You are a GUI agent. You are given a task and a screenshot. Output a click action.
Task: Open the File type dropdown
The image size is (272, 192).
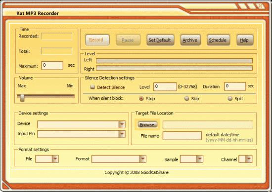point(55,159)
